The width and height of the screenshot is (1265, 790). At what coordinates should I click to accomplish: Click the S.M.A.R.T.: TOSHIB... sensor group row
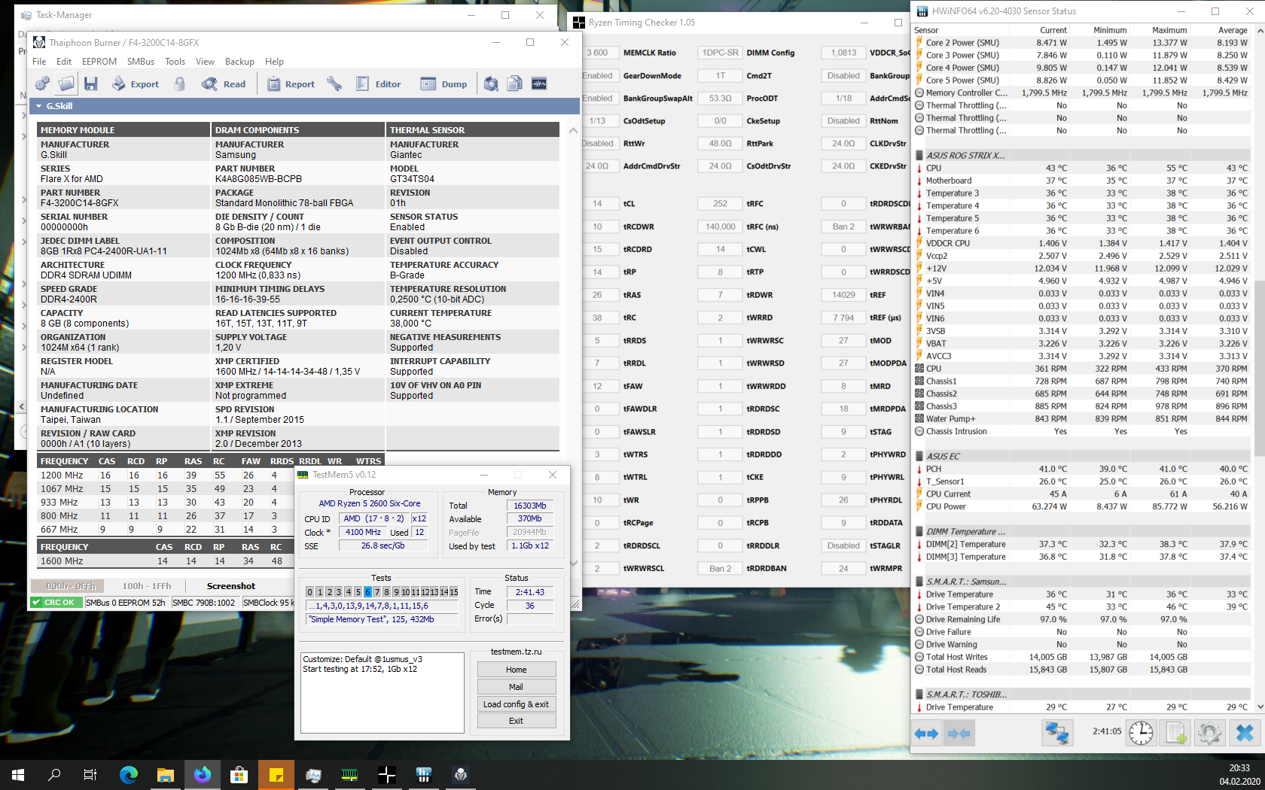1083,694
